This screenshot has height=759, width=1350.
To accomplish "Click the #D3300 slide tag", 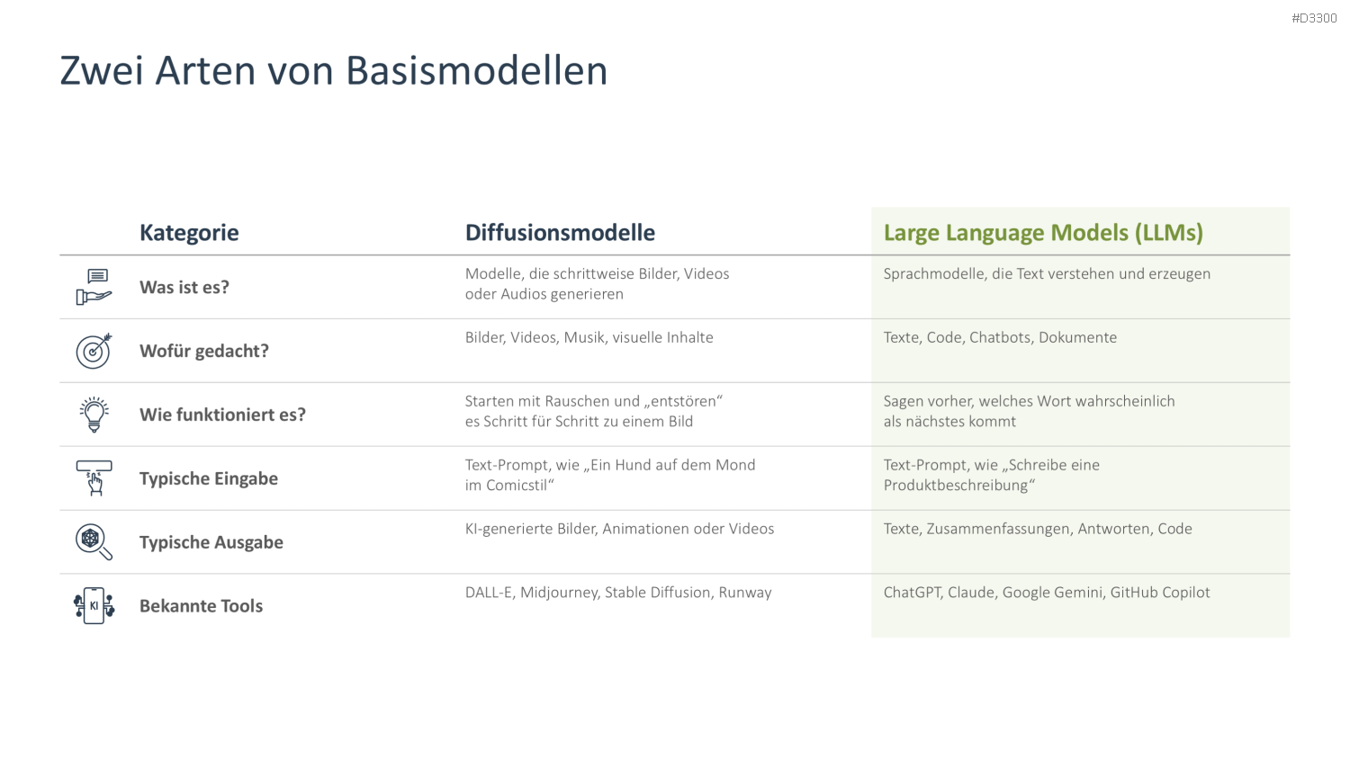I will point(1314,18).
